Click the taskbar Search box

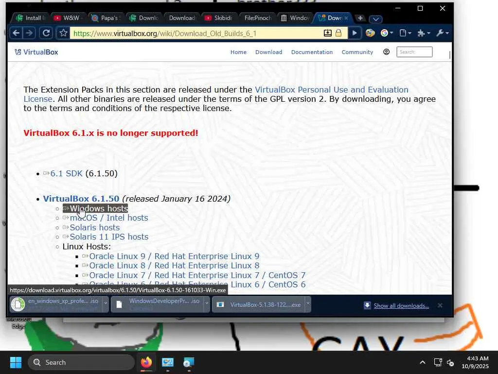point(81,362)
